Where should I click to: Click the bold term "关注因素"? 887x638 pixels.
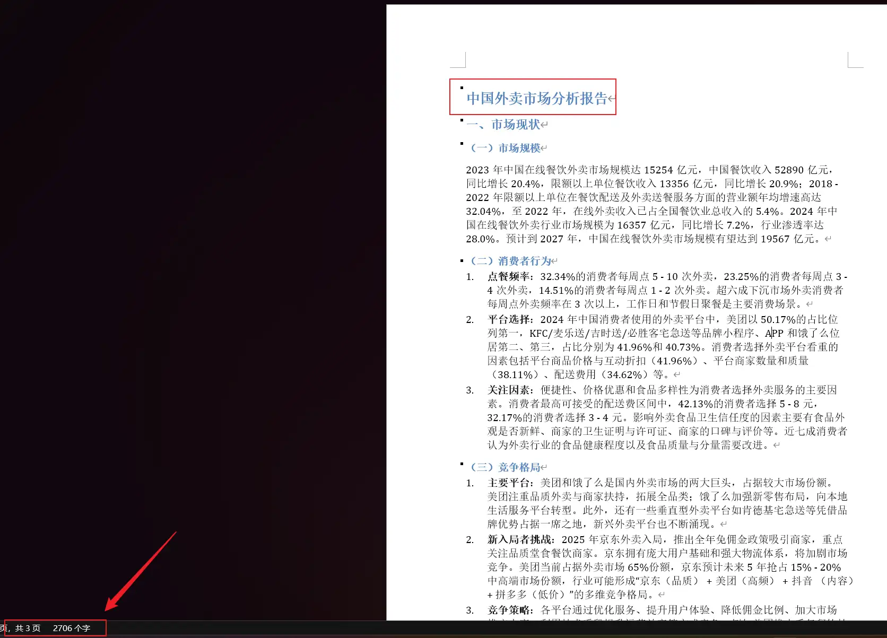pos(509,390)
